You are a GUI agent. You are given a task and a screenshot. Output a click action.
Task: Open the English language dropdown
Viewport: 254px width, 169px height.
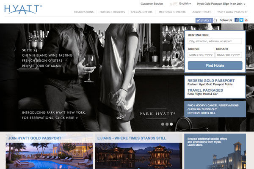[x=185, y=3]
